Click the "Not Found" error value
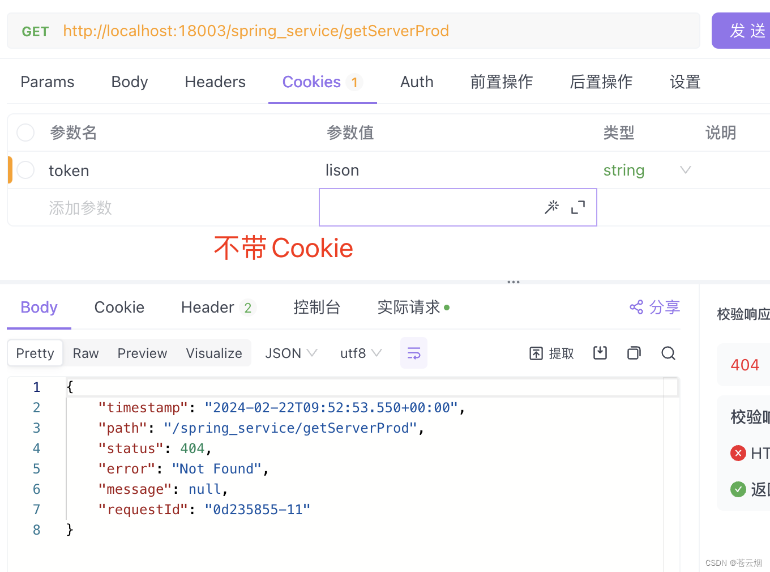770x572 pixels. (216, 469)
